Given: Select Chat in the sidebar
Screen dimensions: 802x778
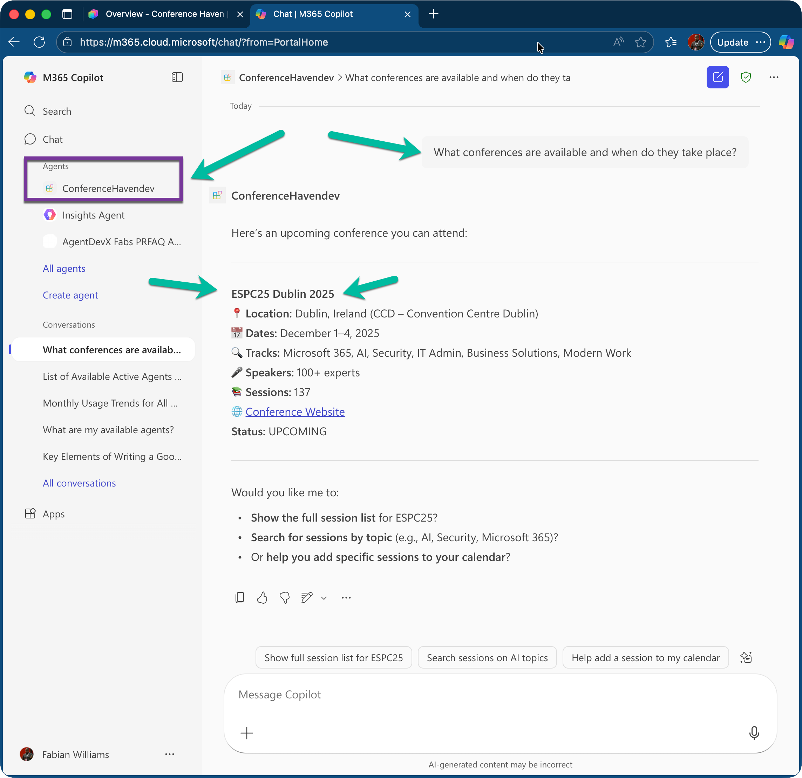Looking at the screenshot, I should 52,139.
